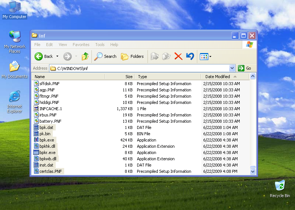The height and width of the screenshot is (210, 295).
Task: Open the Back history dropdown arrow
Action: click(x=58, y=56)
